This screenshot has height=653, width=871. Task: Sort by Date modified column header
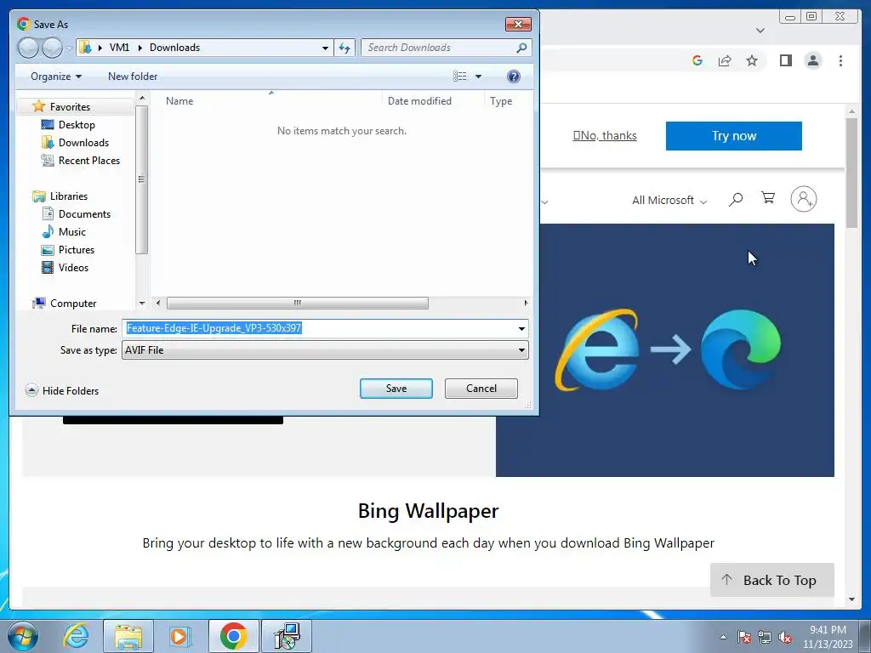419,101
